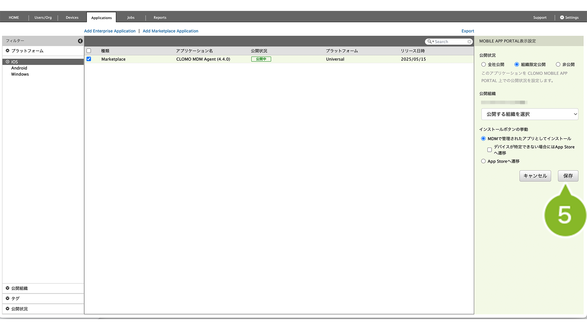The height and width of the screenshot is (330, 587).
Task: Switch to the Devices tab
Action: click(72, 17)
